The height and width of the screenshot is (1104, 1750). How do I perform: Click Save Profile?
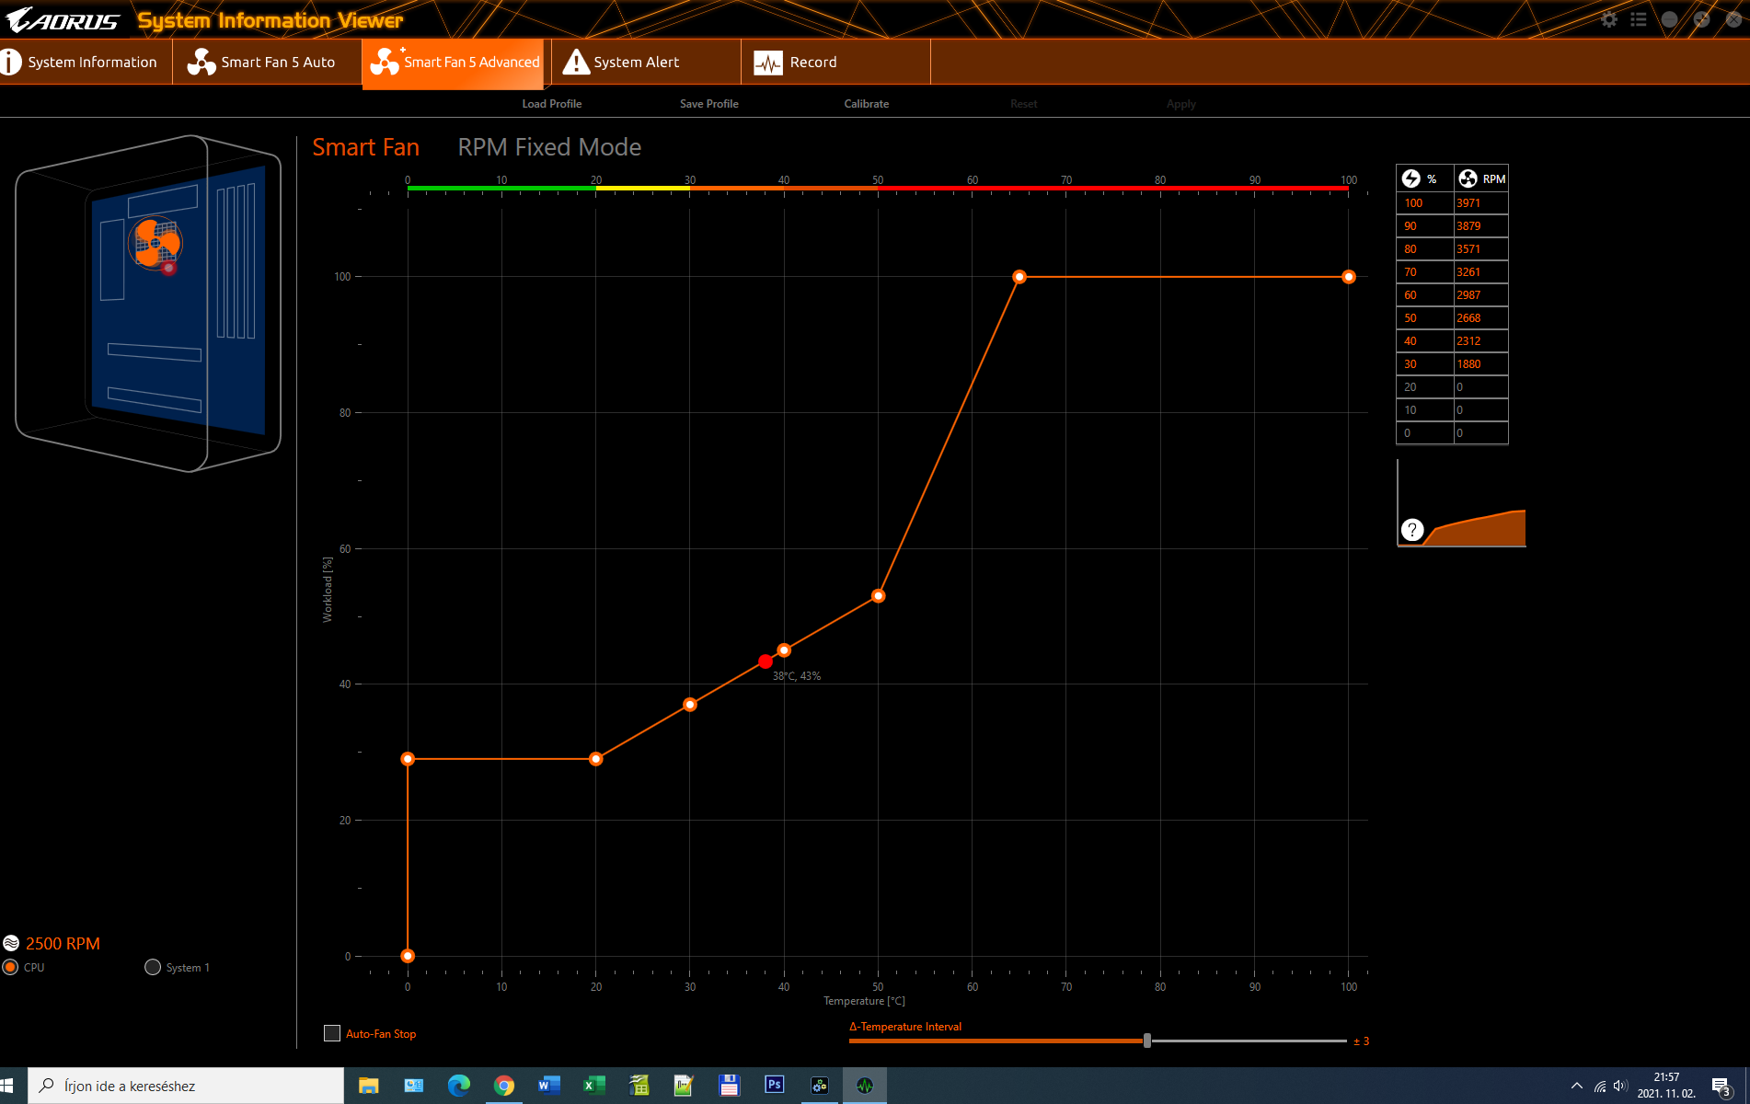coord(708,104)
